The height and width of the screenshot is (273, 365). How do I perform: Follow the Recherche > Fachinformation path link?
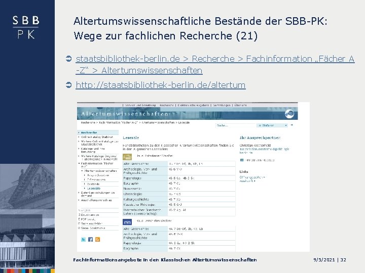point(215,64)
